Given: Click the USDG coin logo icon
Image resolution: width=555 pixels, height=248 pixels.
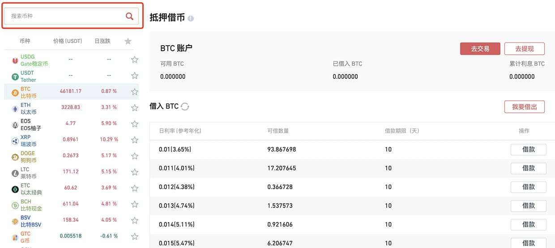Looking at the screenshot, I should click(x=15, y=60).
